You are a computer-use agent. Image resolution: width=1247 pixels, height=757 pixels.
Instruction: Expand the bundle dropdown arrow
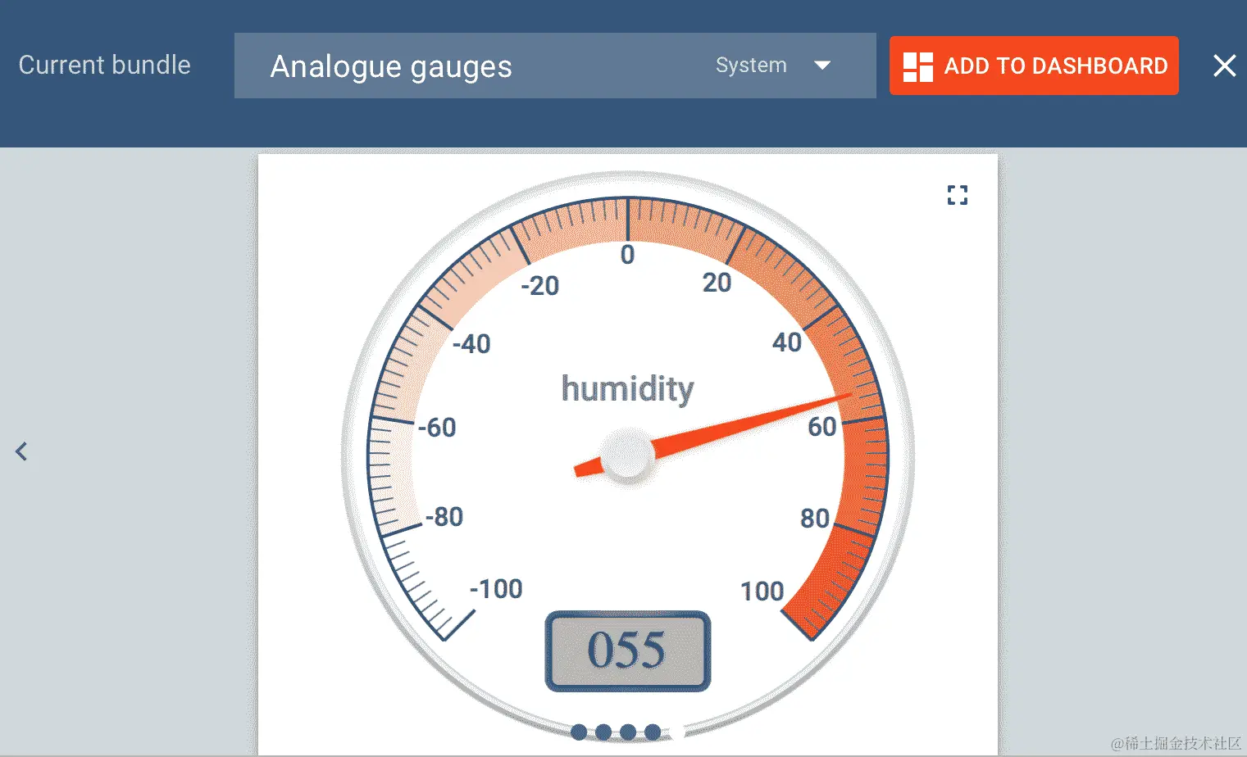tap(822, 66)
